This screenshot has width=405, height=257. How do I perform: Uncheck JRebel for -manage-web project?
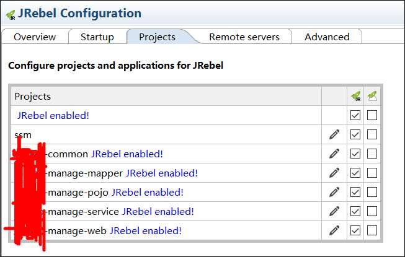[355, 230]
